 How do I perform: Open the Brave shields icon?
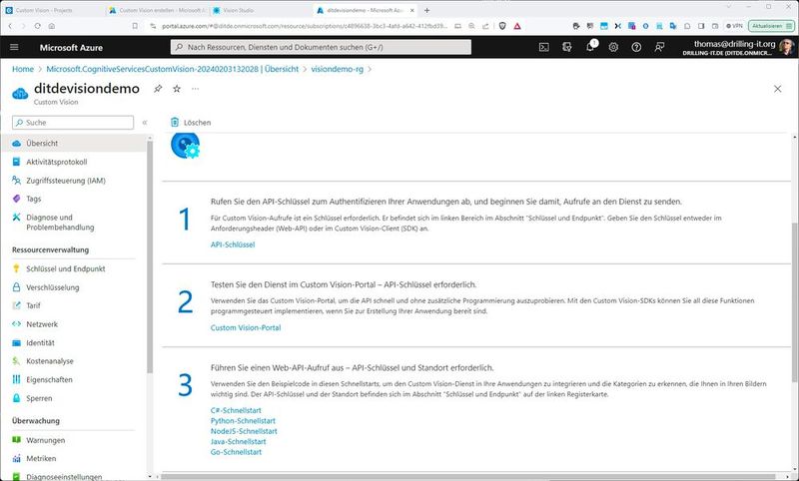tap(502, 26)
